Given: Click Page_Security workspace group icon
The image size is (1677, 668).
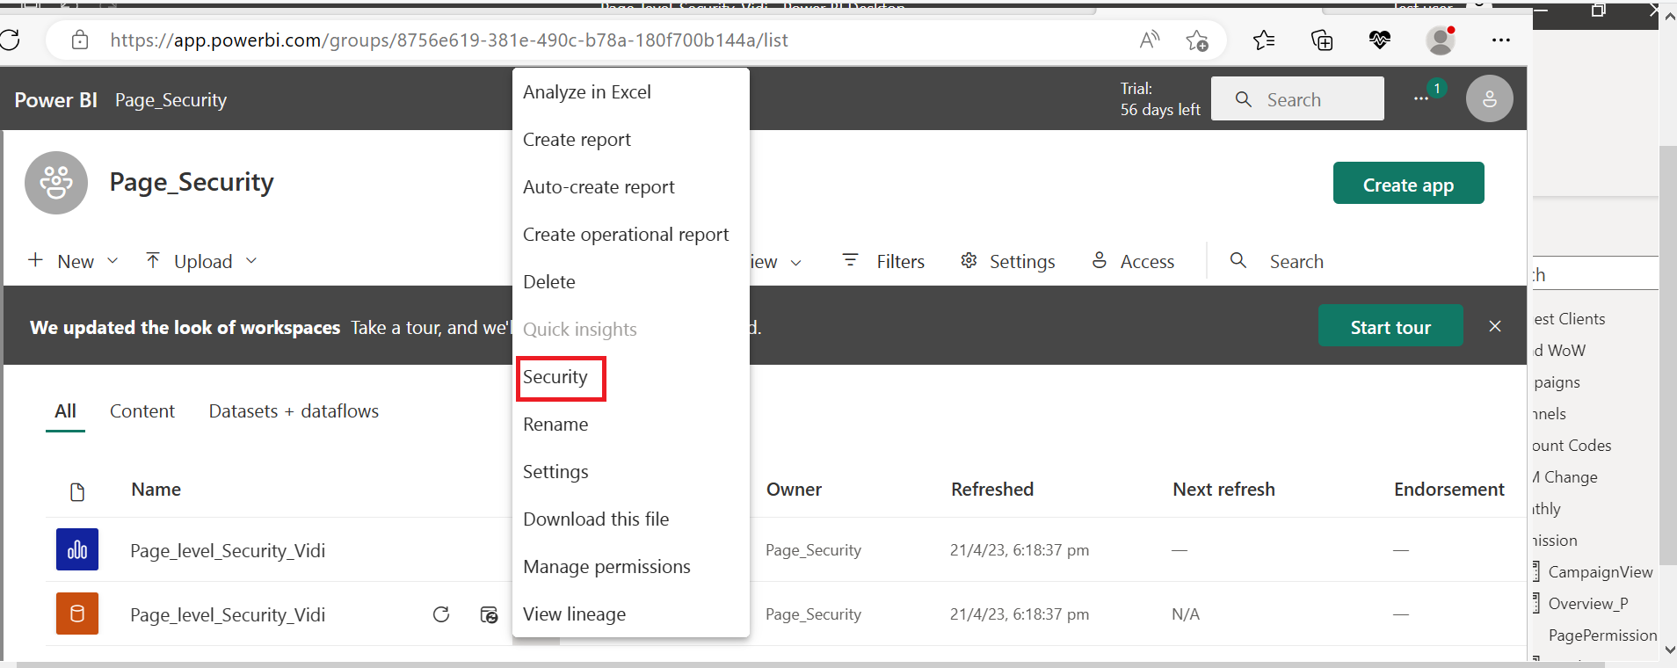Looking at the screenshot, I should click(56, 183).
